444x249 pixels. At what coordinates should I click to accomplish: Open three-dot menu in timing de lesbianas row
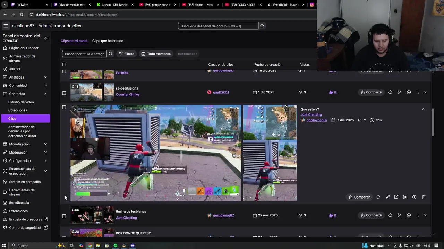click(x=418, y=215)
